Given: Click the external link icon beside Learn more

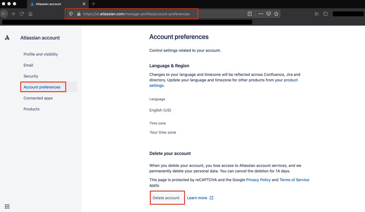Looking at the screenshot, I should click(211, 198).
